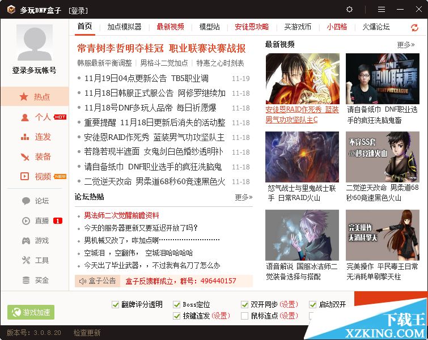Click the refresh icon beside 火爆论坛
The image size is (428, 340).
(414, 28)
